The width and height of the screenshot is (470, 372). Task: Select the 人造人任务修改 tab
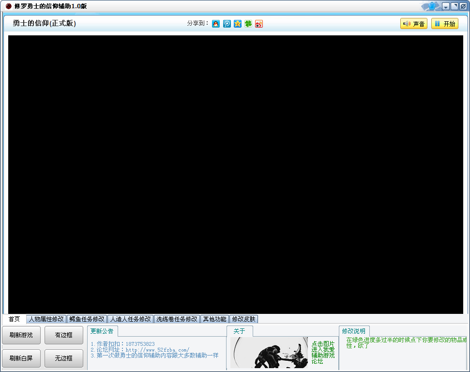click(130, 319)
